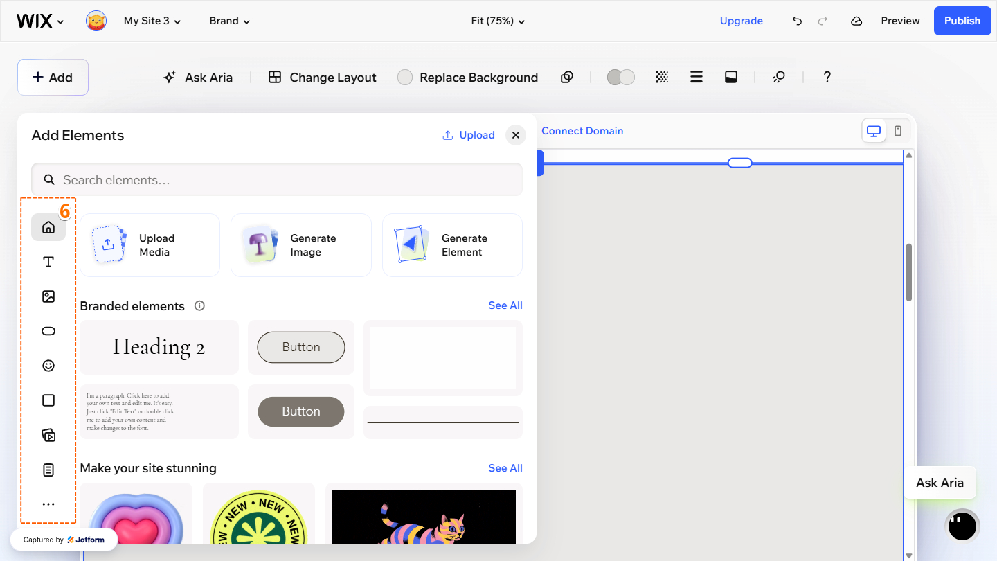Click the dotted pattern toolbar icon

click(x=662, y=77)
